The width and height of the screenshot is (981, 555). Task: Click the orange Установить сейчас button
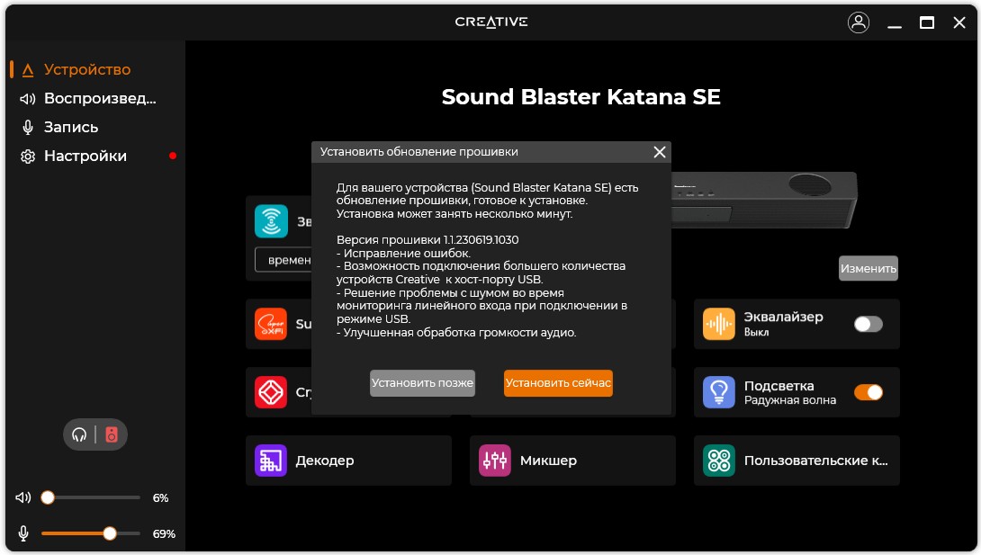pos(558,383)
